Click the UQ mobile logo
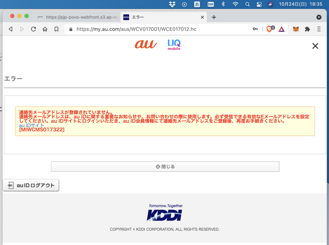This screenshot has width=329, height=245. 174,45
